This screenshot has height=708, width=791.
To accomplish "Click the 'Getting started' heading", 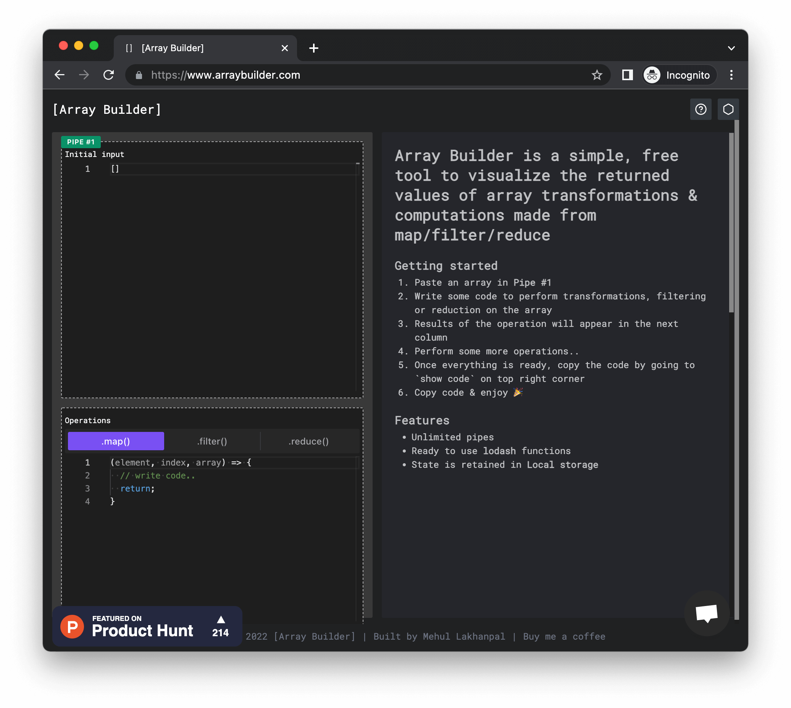I will pos(446,266).
